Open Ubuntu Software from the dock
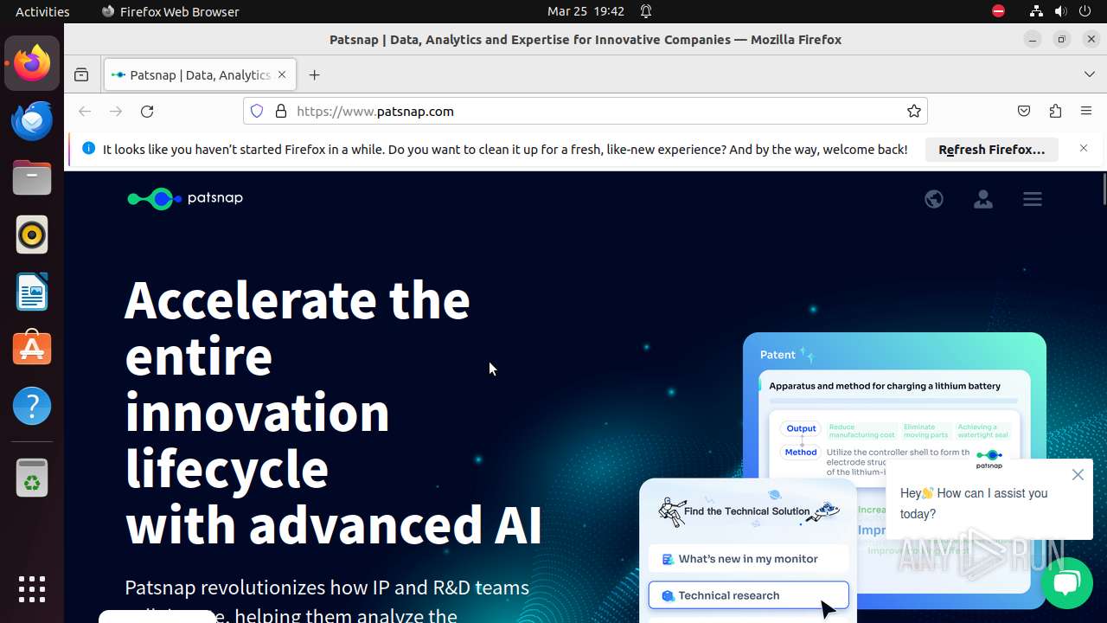This screenshot has height=623, width=1107. 32,349
